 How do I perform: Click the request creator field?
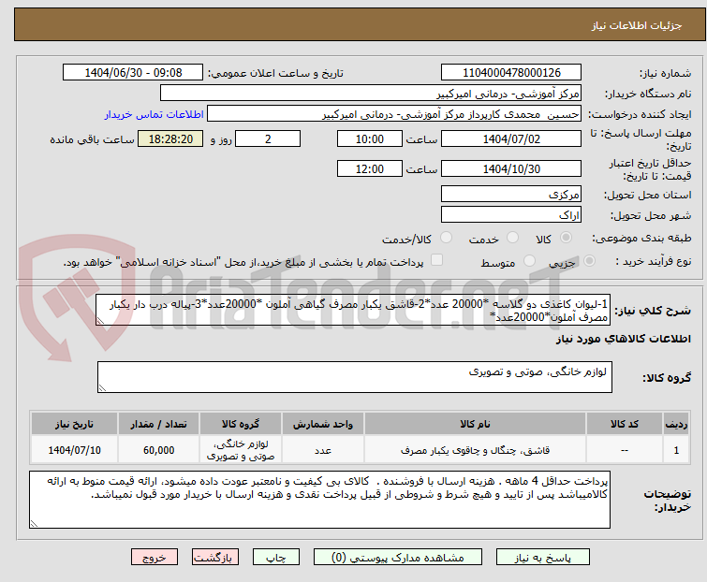pyautogui.click(x=394, y=114)
